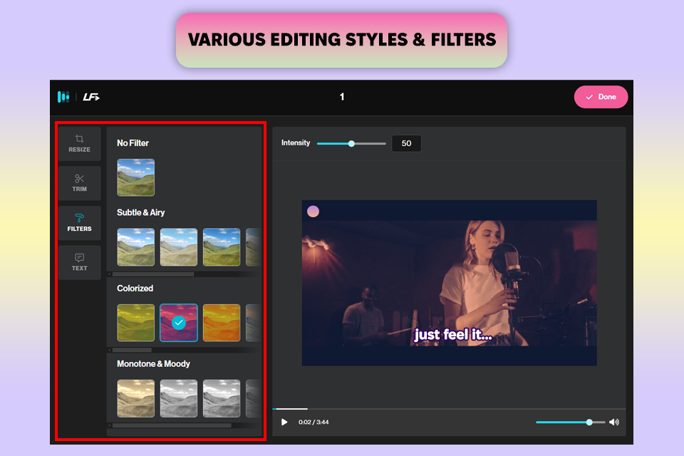Click the pink circle in video preview

tap(313, 212)
